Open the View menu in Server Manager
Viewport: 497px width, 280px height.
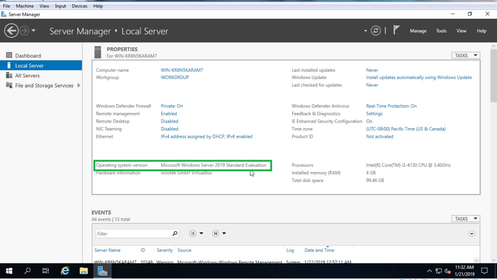coord(461,31)
